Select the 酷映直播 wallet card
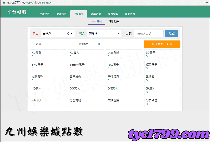This screenshot has width=210, height=142. point(124,102)
